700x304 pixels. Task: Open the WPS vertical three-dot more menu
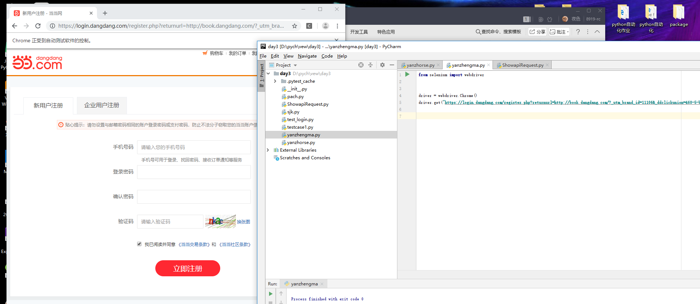pyautogui.click(x=588, y=32)
